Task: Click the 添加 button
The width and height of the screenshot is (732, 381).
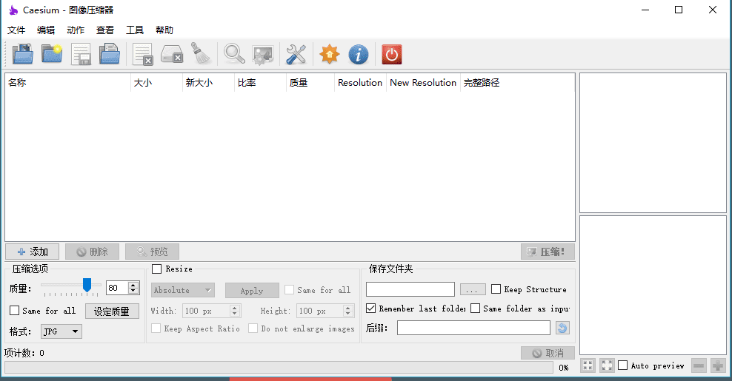Action: pos(32,252)
